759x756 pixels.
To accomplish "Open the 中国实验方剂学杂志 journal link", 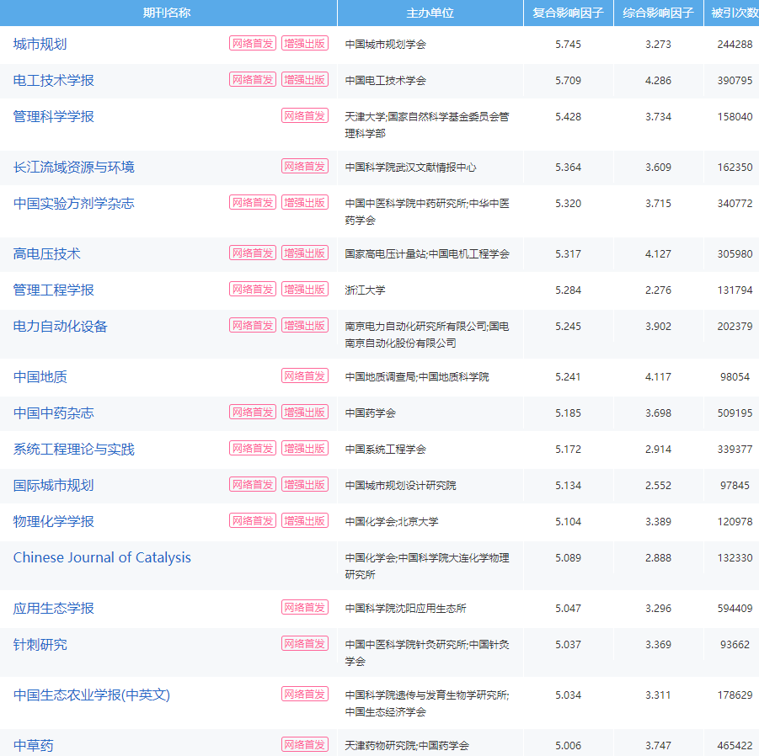I will click(74, 203).
